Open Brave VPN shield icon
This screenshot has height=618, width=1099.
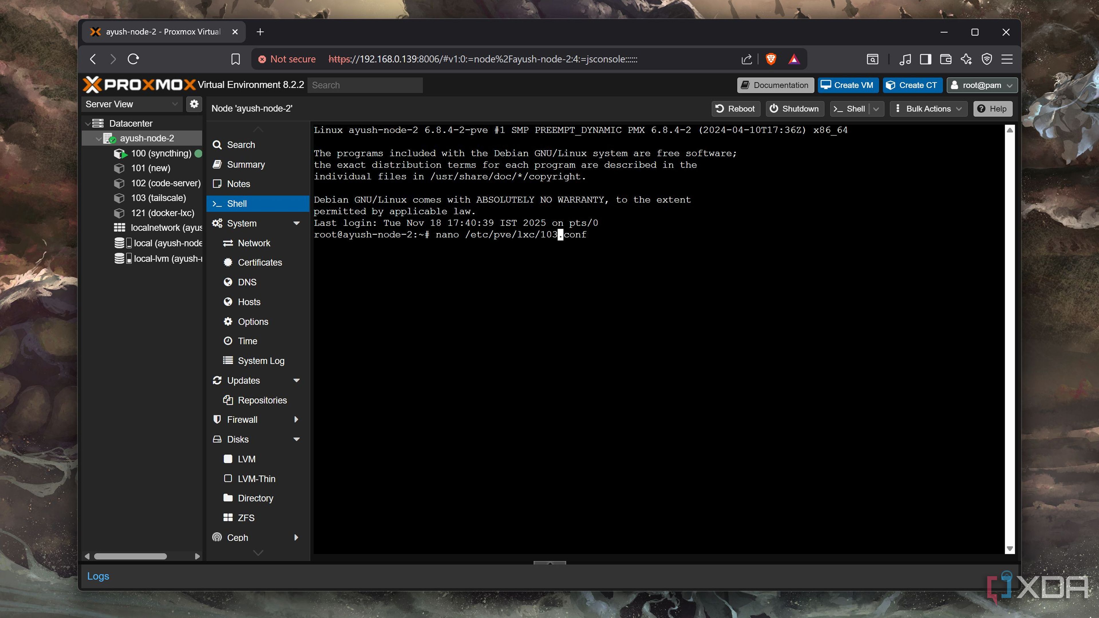(x=987, y=59)
